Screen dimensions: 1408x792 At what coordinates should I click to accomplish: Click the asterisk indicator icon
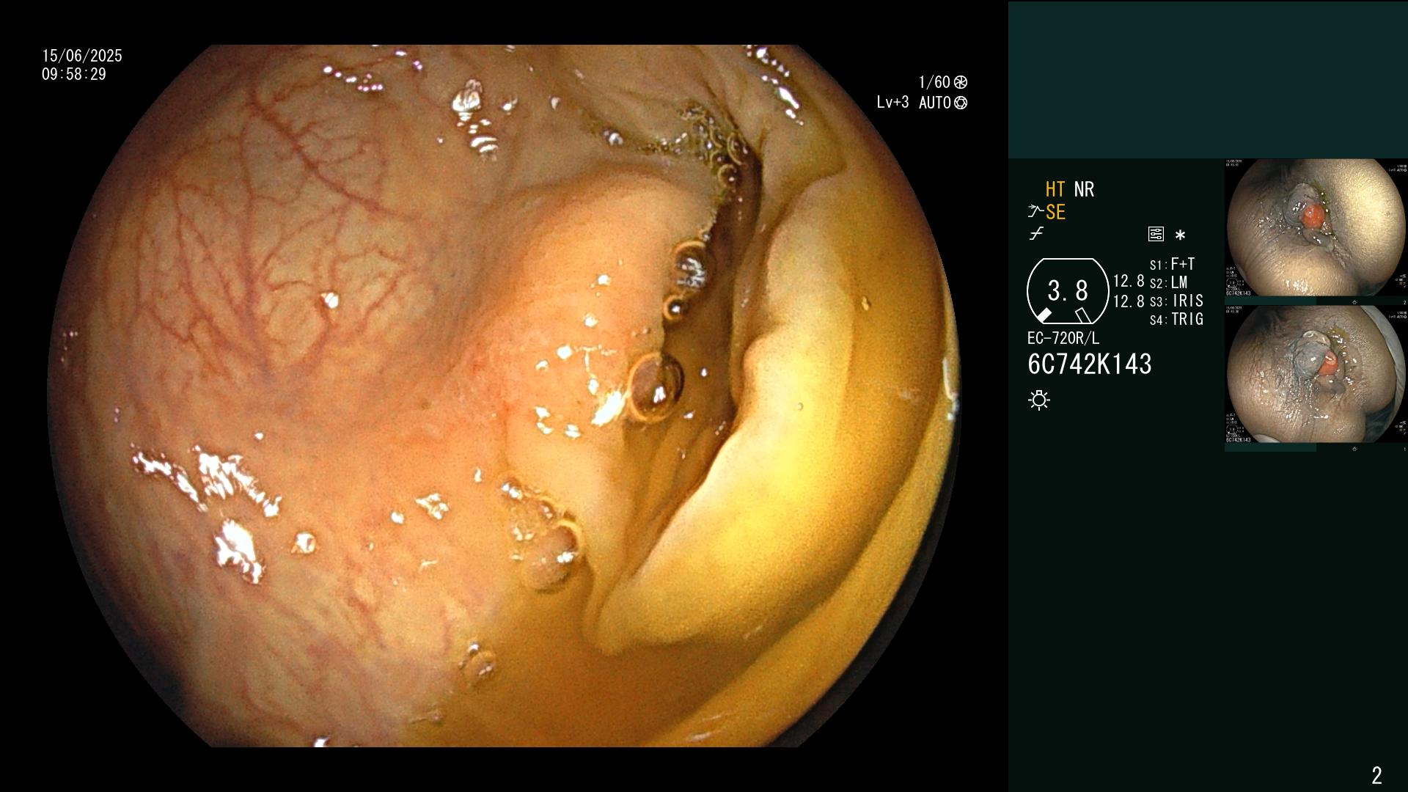coord(1180,235)
